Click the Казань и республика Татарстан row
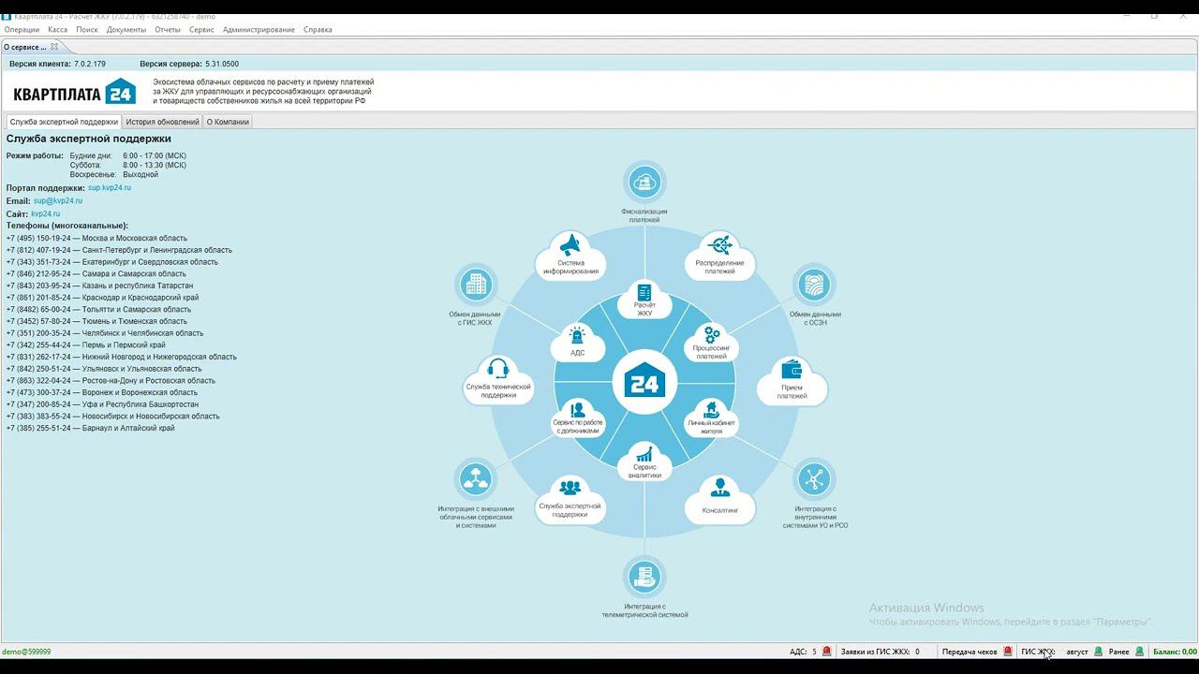 pyautogui.click(x=99, y=286)
